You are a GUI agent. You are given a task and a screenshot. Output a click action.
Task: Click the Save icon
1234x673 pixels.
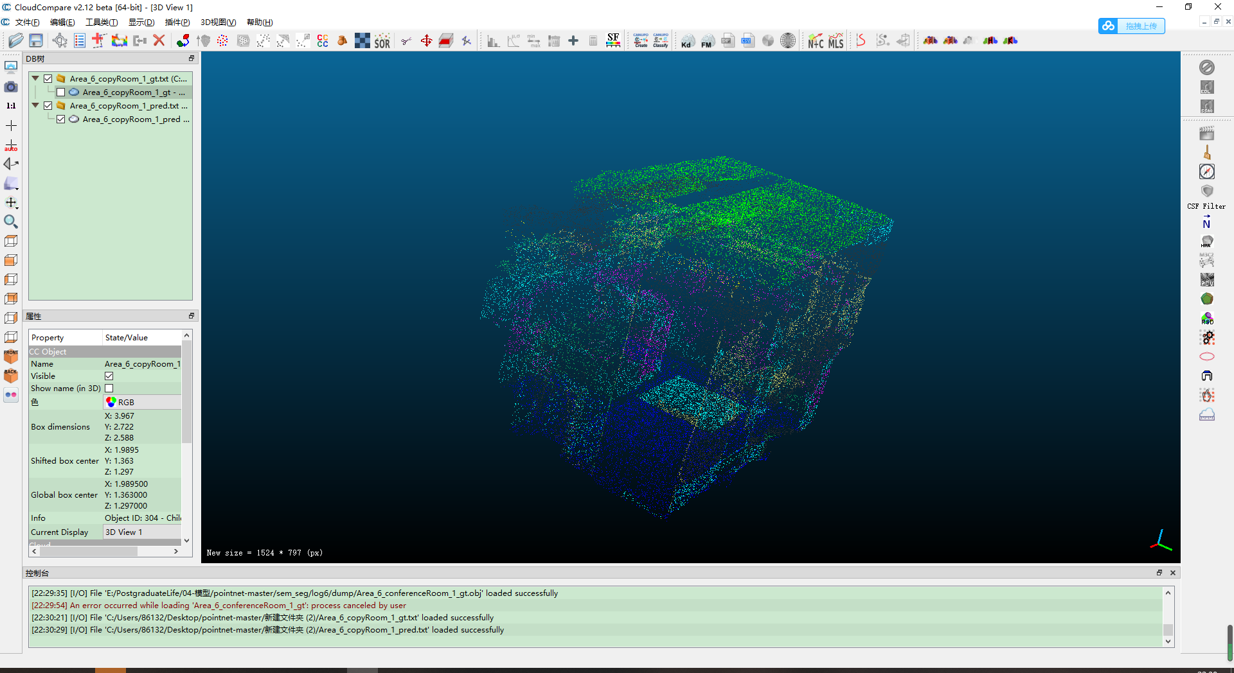[36, 41]
